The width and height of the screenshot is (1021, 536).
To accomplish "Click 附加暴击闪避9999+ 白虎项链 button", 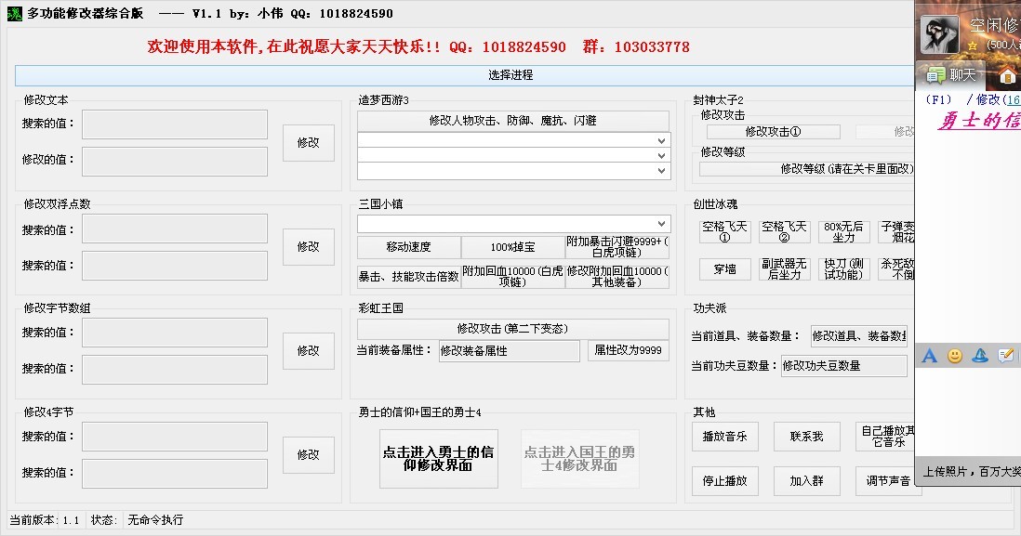I will 617,247.
